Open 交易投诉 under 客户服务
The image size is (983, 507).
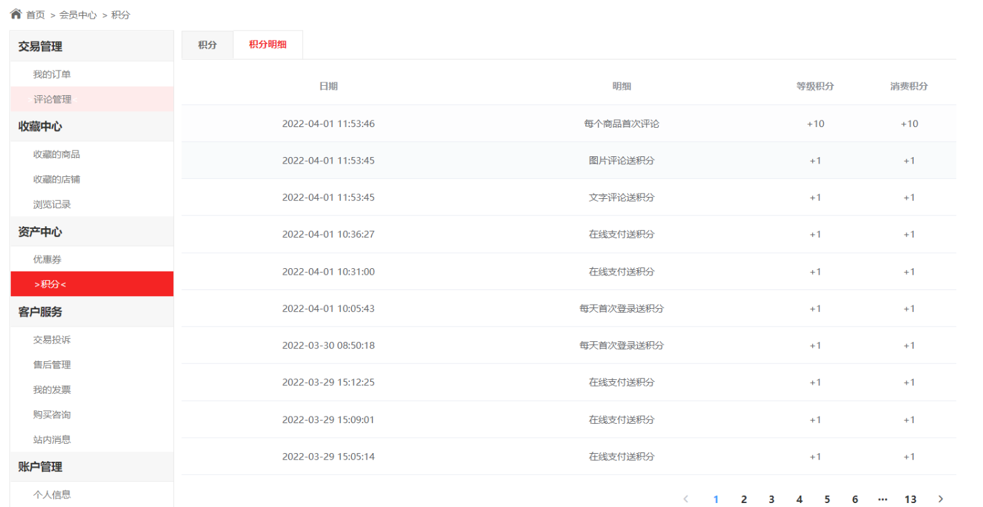click(x=52, y=340)
